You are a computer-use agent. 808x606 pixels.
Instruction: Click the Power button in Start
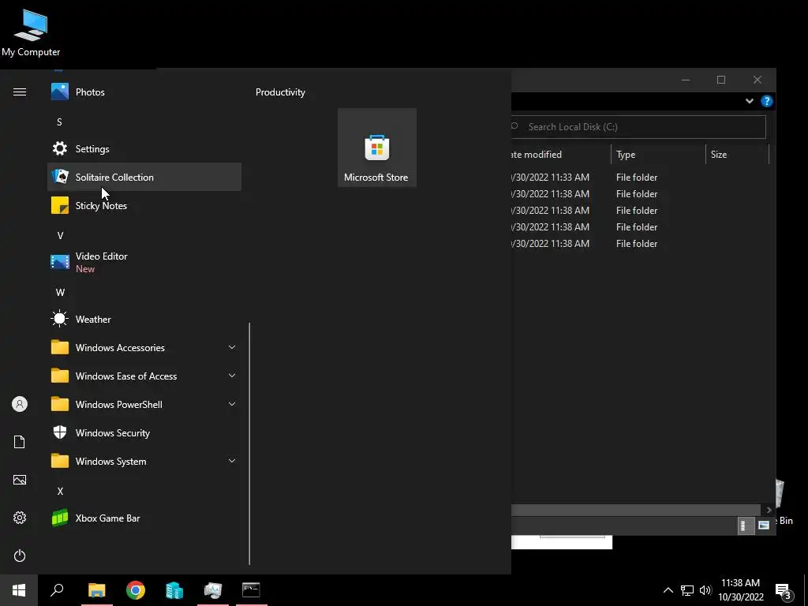coord(20,555)
